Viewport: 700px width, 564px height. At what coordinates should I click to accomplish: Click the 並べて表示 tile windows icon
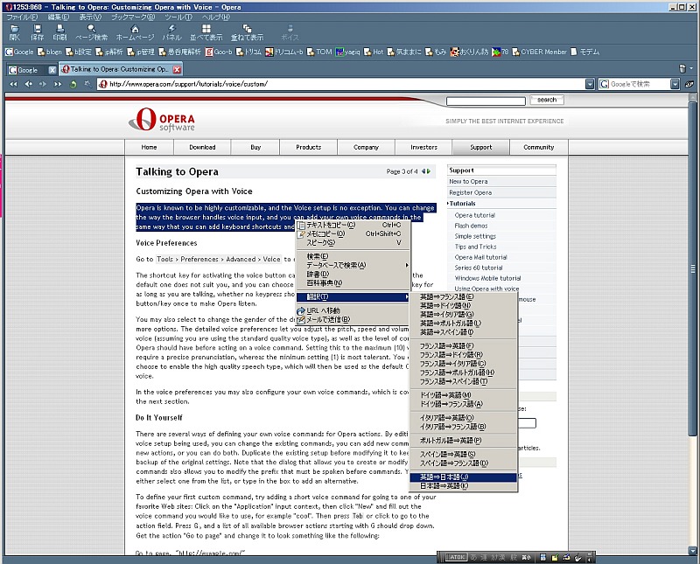[206, 32]
